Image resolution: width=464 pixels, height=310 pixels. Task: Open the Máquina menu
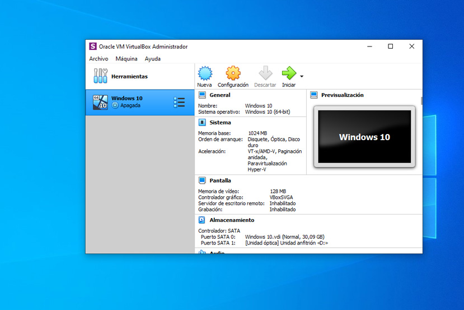coord(126,59)
